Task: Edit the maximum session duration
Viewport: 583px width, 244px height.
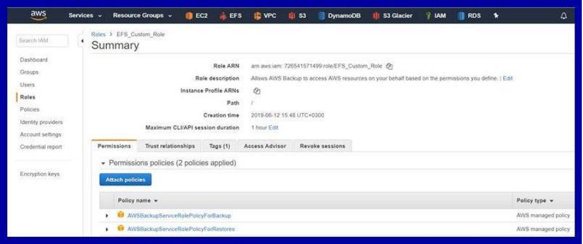Action: pyautogui.click(x=273, y=128)
